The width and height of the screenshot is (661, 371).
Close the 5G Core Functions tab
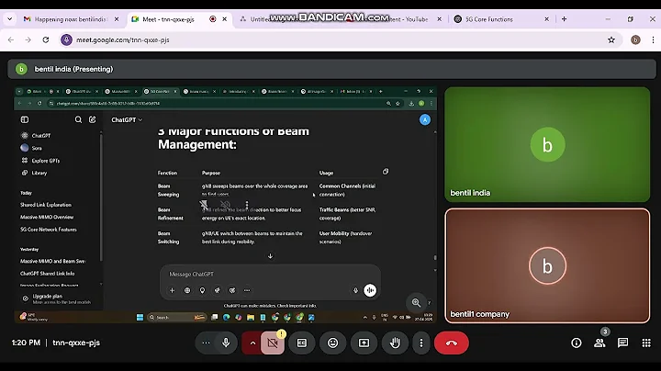(x=547, y=19)
